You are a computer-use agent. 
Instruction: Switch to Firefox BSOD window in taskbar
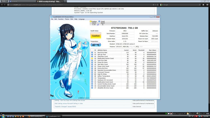[x=36, y=116]
